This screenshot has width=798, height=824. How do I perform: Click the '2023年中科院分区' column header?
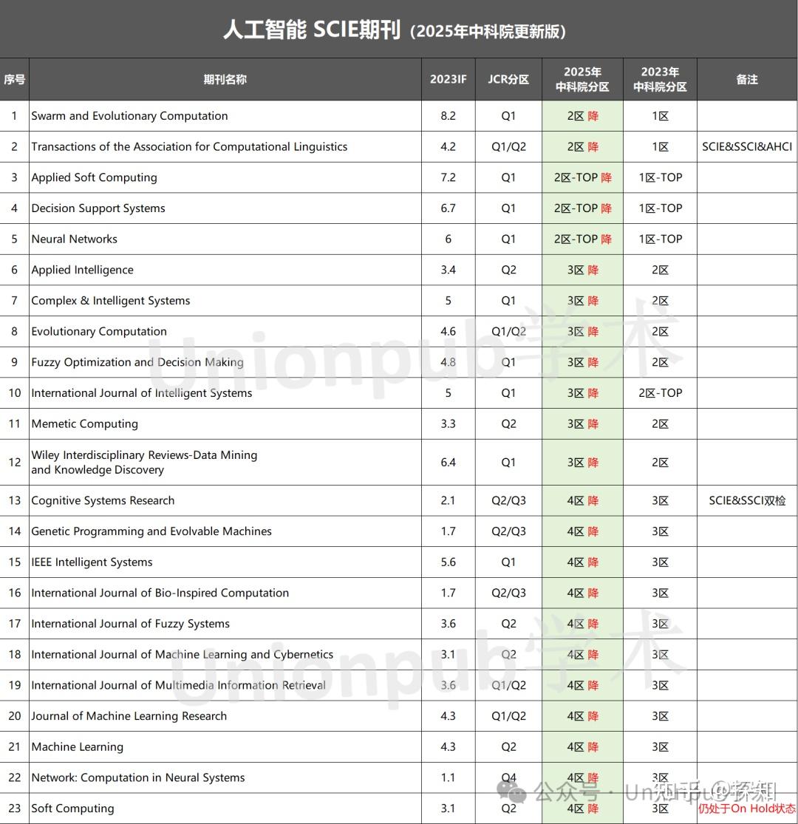660,79
